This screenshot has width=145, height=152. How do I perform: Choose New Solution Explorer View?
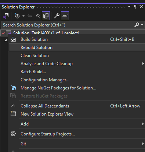pos(77,114)
